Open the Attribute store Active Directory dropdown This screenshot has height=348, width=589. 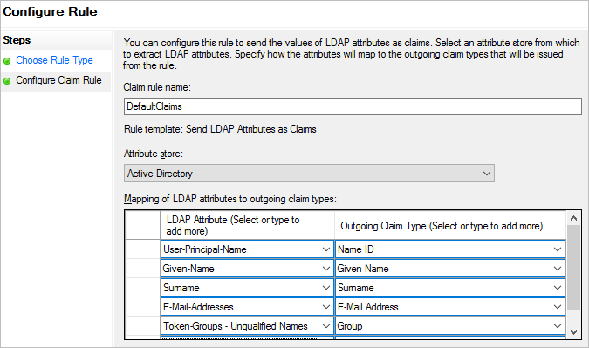tap(309, 174)
